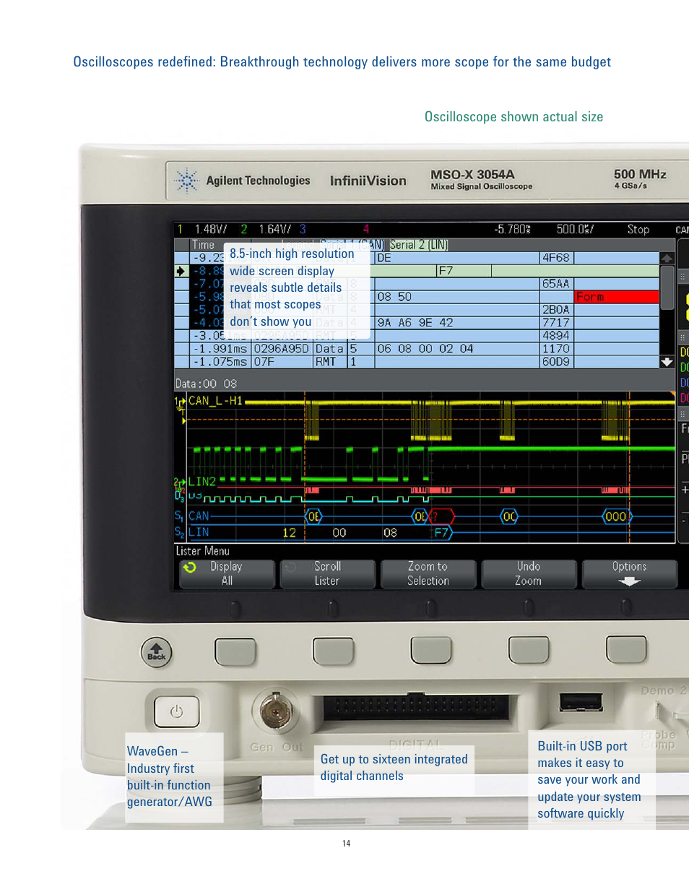Click the 07F ID cell in the lister
The image size is (689, 892).
pos(282,362)
